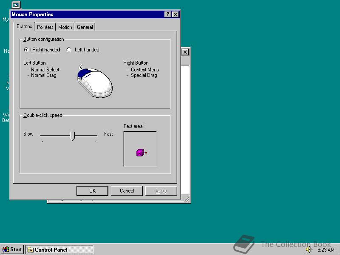Screen dimensions: 340x255
Task: Click the jack-in-the-box test area icon
Action: (142, 153)
